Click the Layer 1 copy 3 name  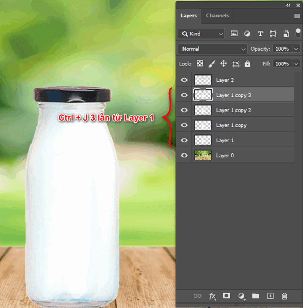[x=233, y=95]
